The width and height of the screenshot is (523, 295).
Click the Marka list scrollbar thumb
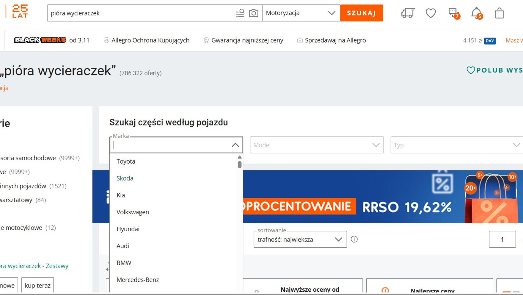pyautogui.click(x=240, y=165)
